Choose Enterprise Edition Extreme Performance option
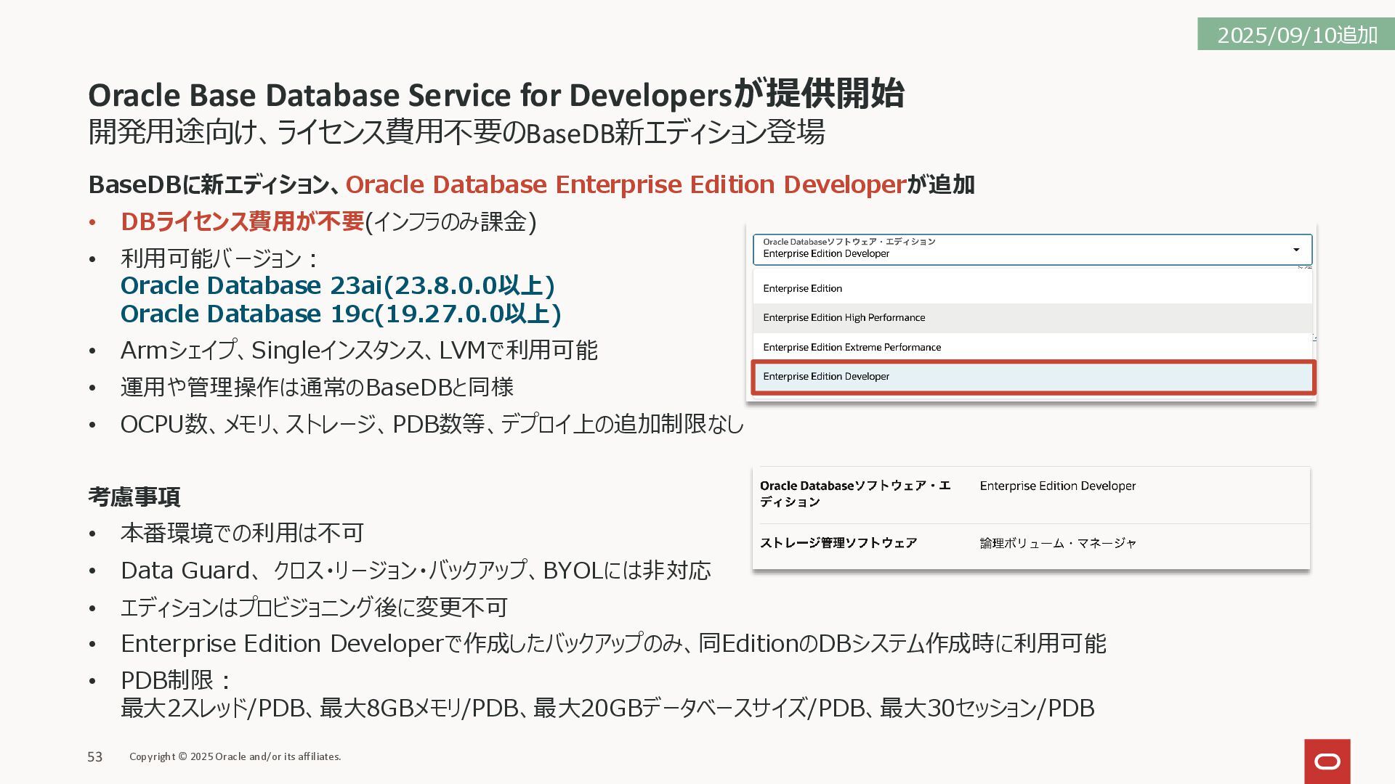Image resolution: width=1395 pixels, height=784 pixels. coord(852,347)
